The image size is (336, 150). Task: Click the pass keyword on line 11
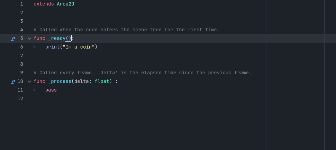pos(51,90)
